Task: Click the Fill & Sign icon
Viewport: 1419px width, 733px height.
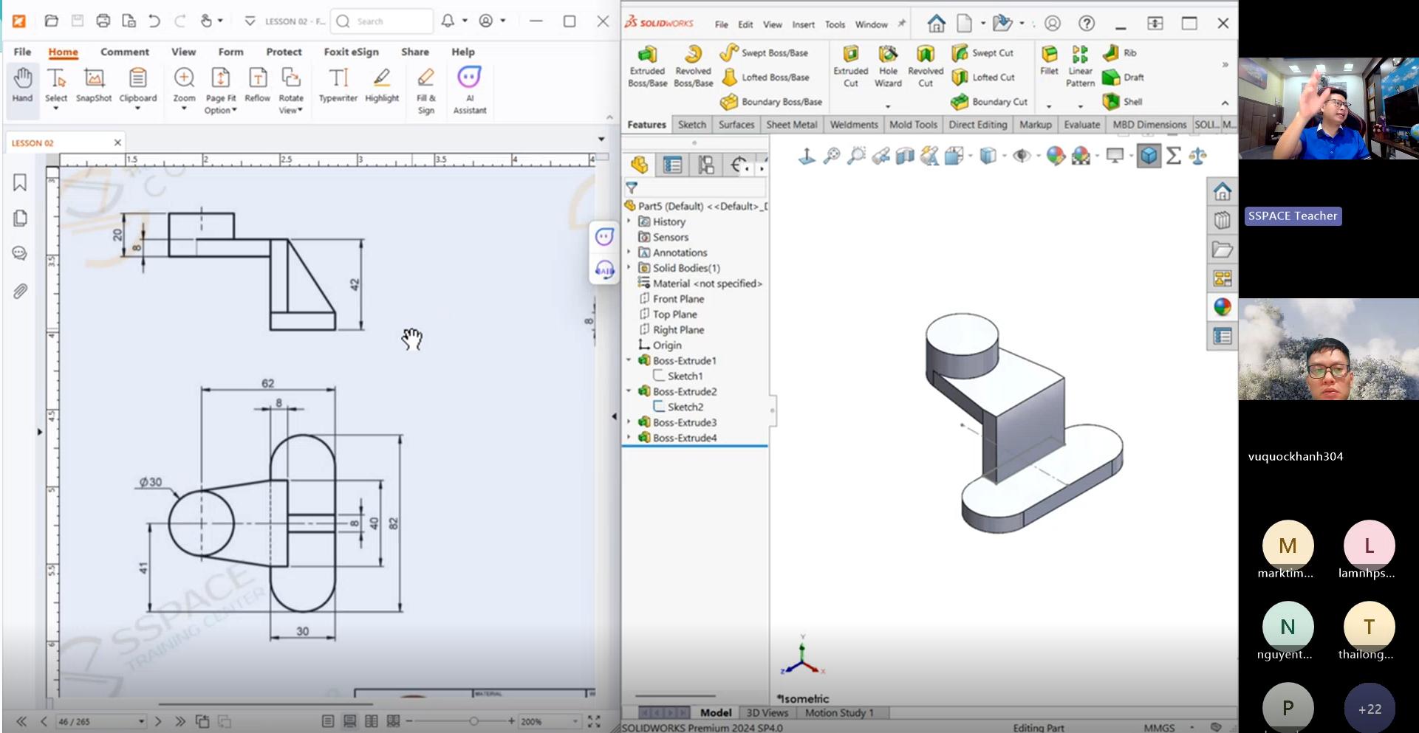Action: click(x=425, y=78)
